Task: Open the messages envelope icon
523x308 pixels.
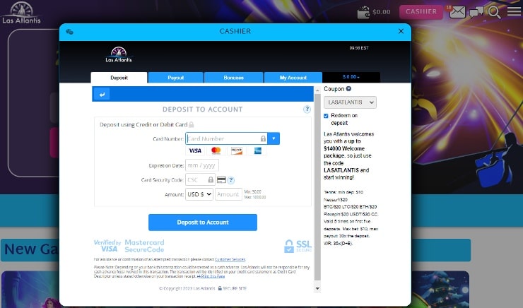Action: [x=457, y=12]
